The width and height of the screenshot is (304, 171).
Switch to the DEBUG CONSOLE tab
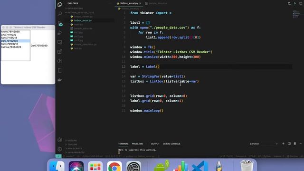(171, 144)
